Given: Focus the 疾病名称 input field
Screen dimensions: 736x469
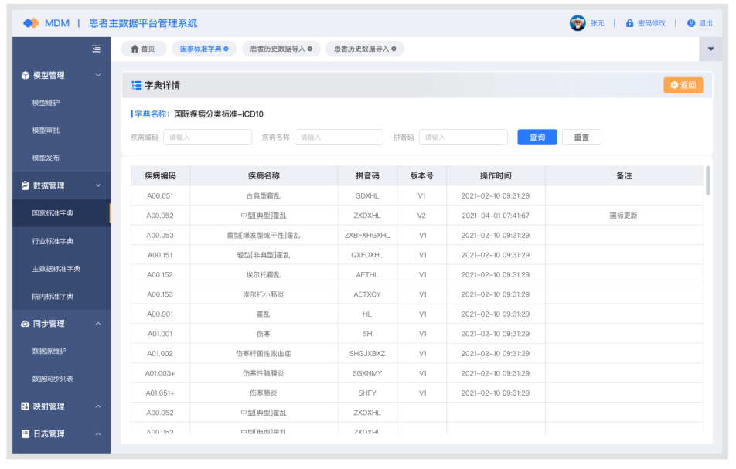Looking at the screenshot, I should pyautogui.click(x=339, y=138).
